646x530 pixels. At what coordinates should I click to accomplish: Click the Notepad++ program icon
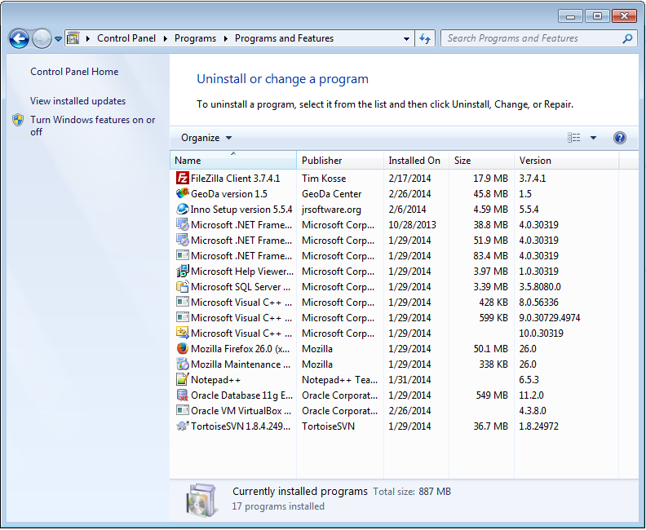click(182, 380)
